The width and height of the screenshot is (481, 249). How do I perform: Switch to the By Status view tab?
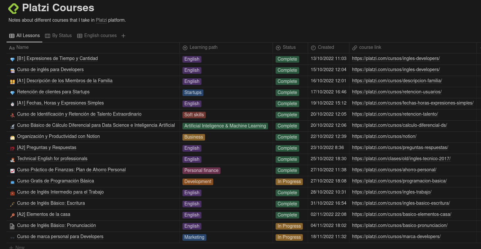pyautogui.click(x=58, y=36)
